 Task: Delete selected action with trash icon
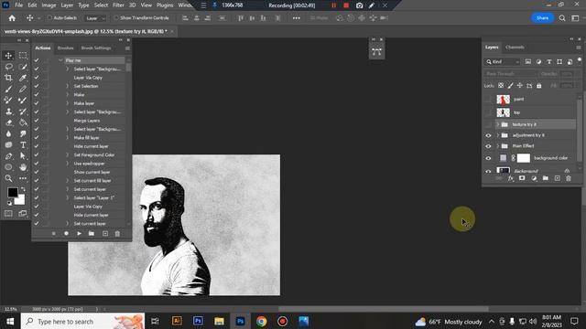tap(117, 234)
